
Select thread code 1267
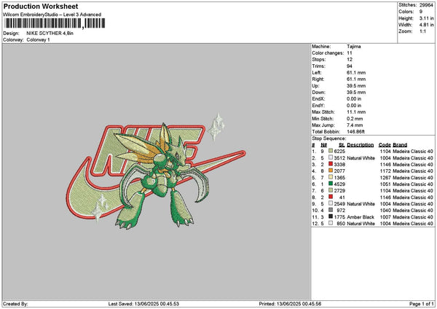click(385, 178)
